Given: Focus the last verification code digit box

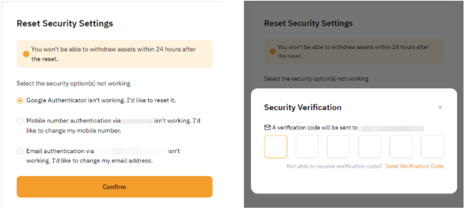Looking at the screenshot, I should [432, 147].
